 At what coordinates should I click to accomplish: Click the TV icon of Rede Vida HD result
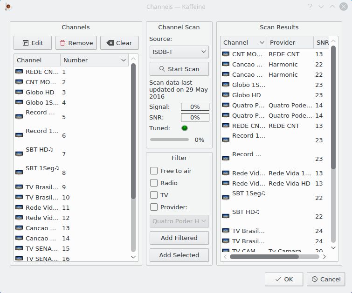[x=226, y=183]
